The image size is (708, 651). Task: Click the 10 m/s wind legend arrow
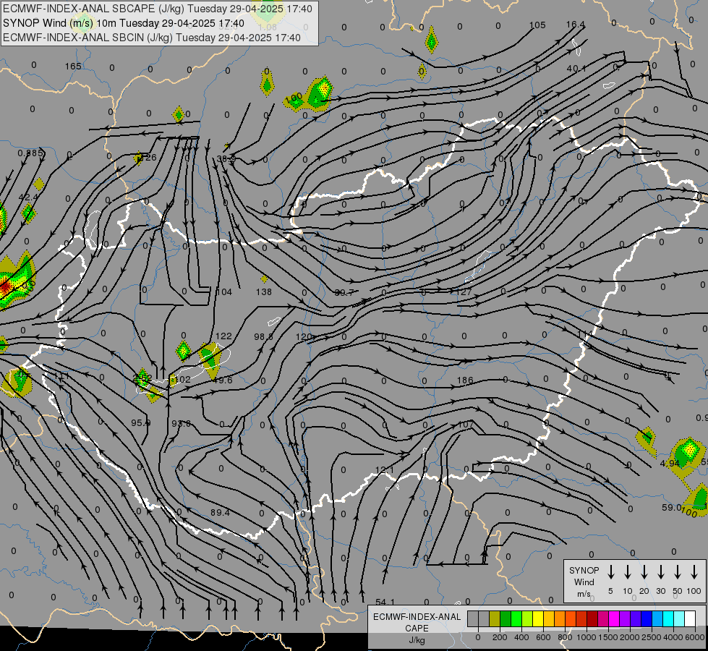[628, 572]
